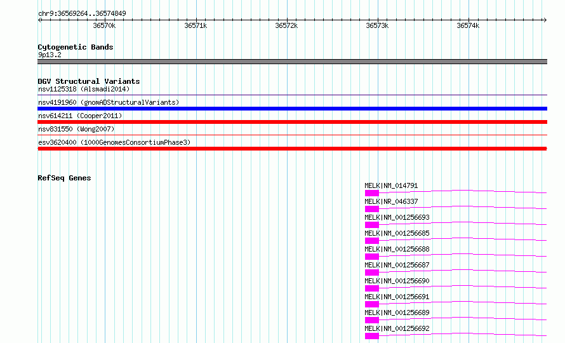Click the thin purple nsv1125318 variant line
This screenshot has width=565, height=343.
(x=292, y=95)
